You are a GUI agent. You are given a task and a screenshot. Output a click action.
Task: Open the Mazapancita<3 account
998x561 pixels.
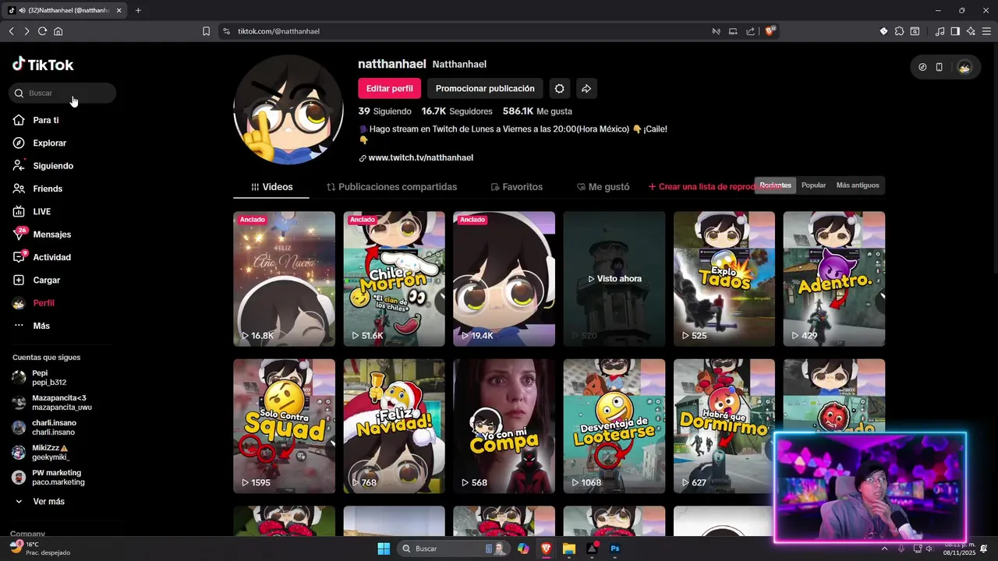click(52, 403)
